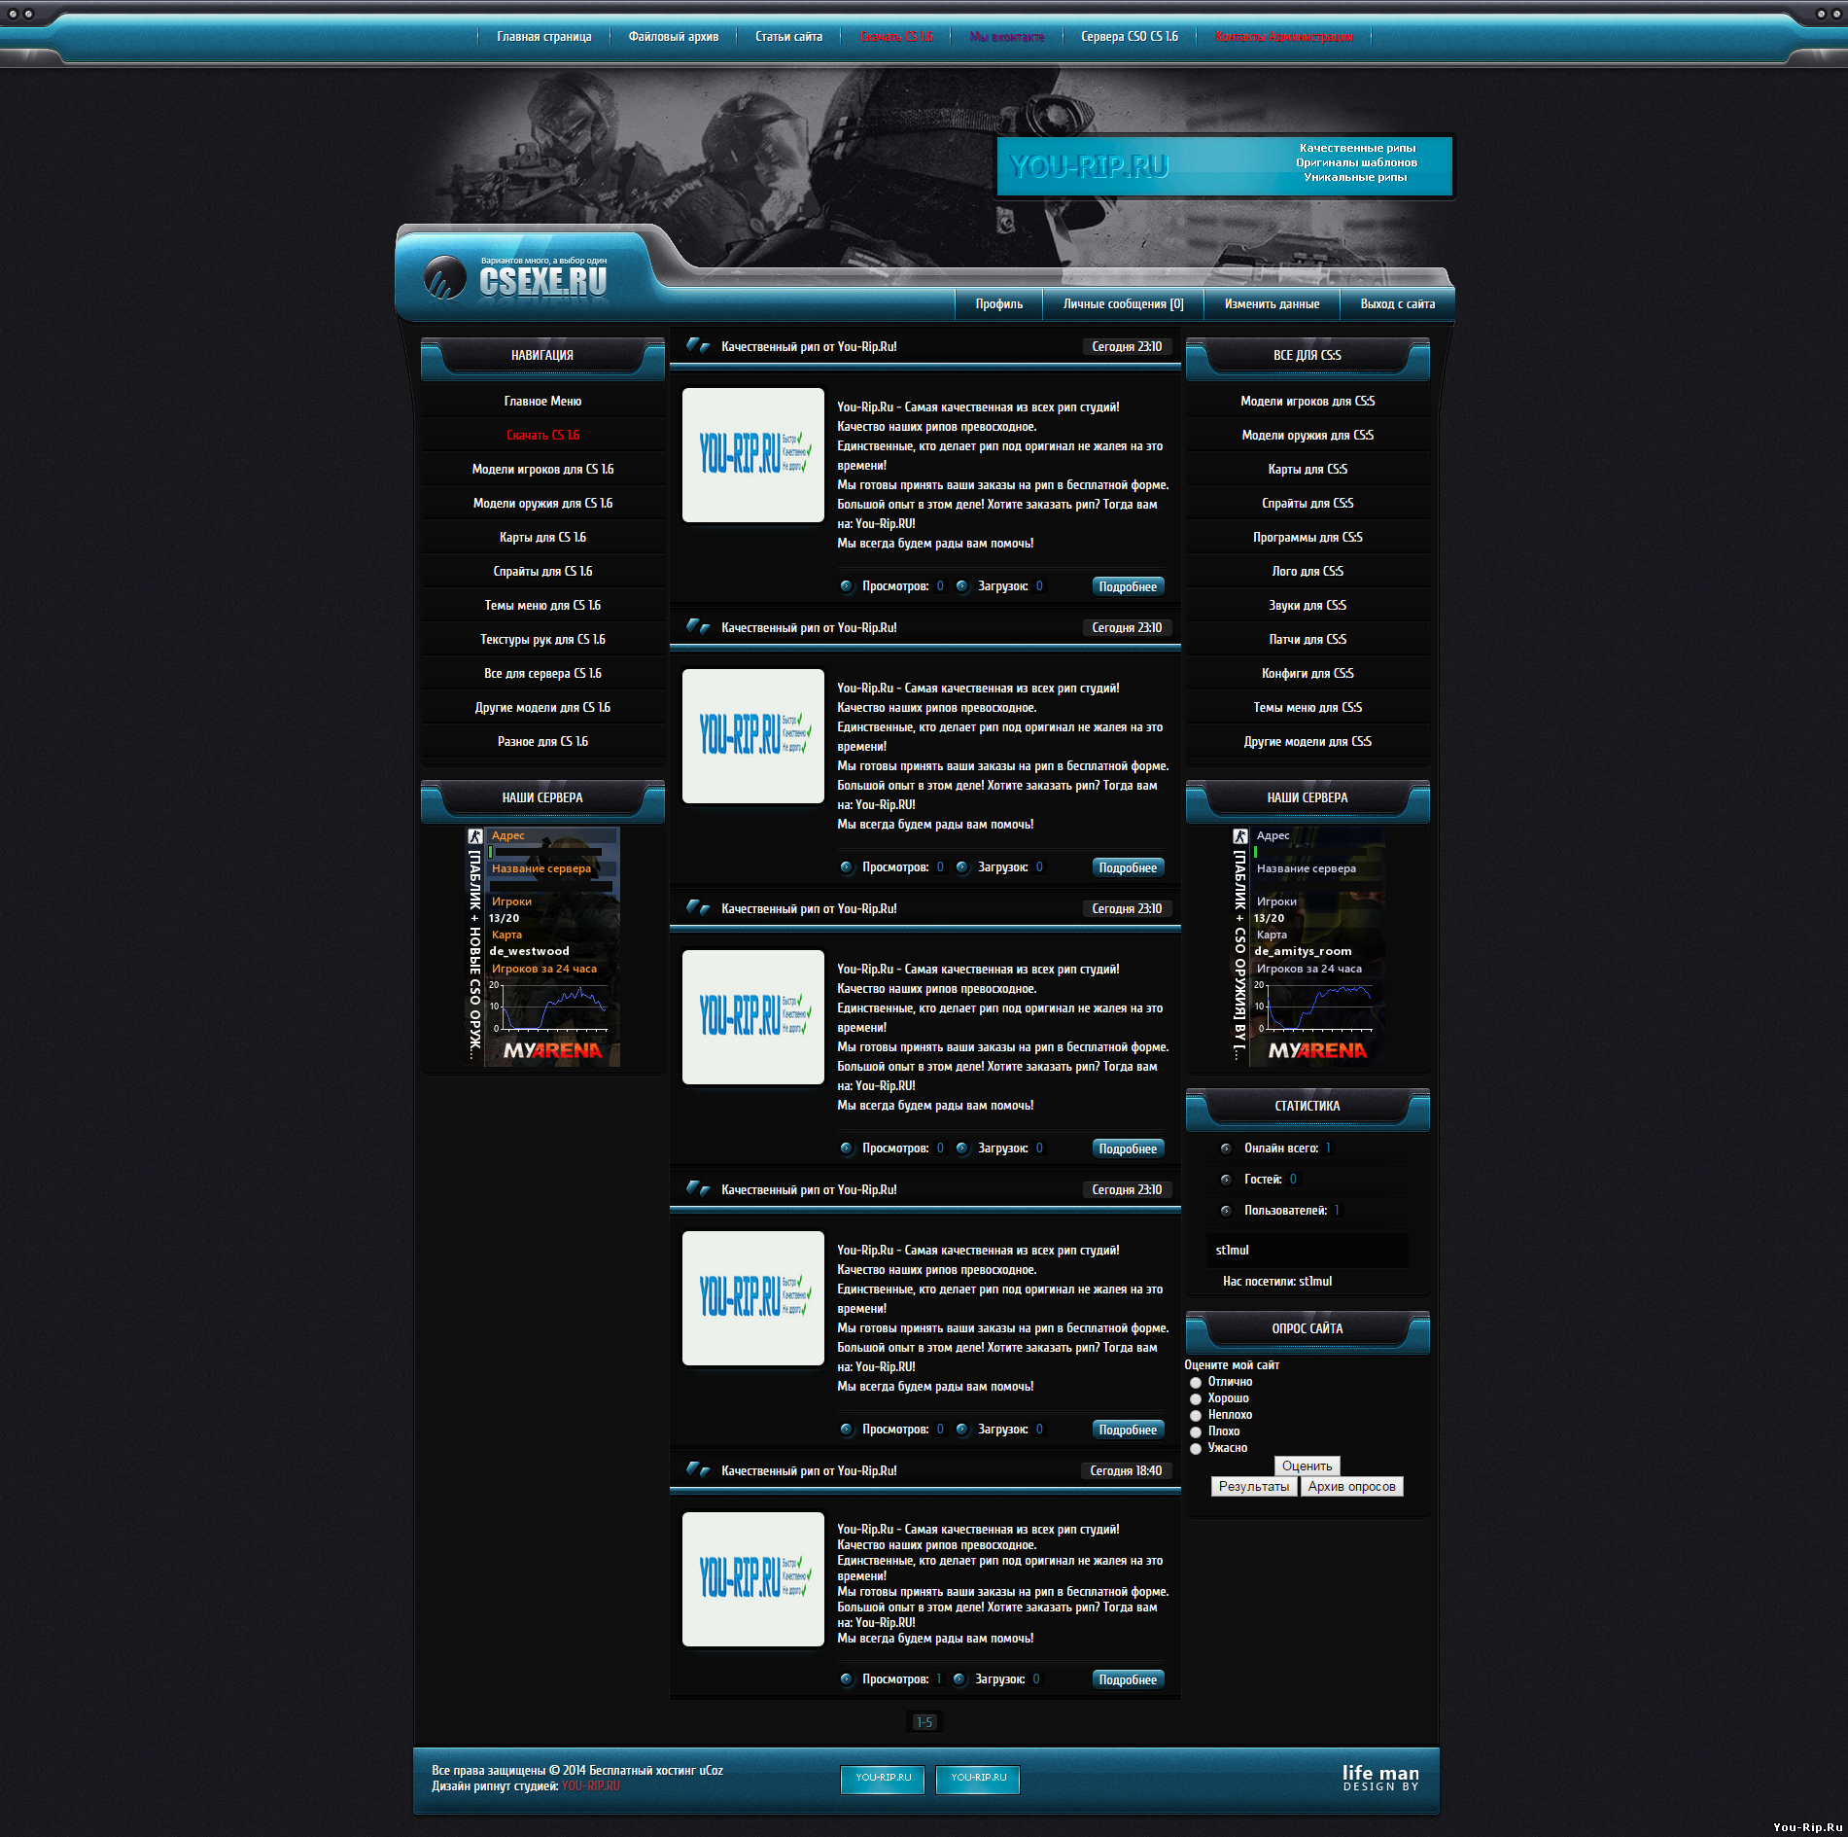
Task: Open 'Звуки для CS:S' link
Action: [1308, 606]
